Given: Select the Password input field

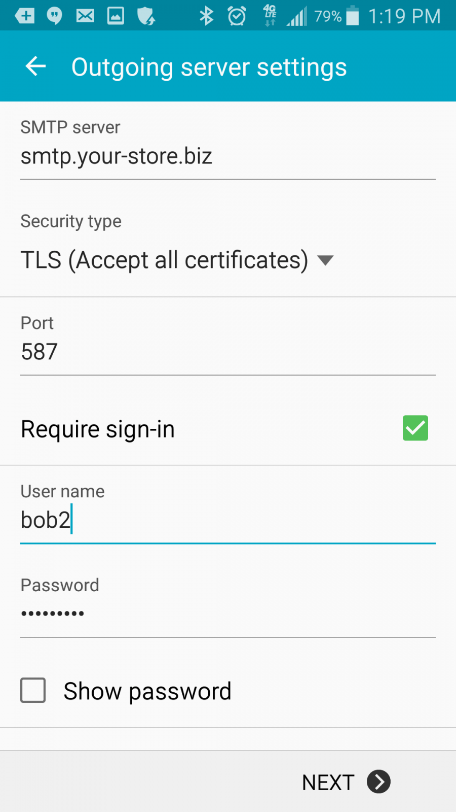Looking at the screenshot, I should pos(228,615).
